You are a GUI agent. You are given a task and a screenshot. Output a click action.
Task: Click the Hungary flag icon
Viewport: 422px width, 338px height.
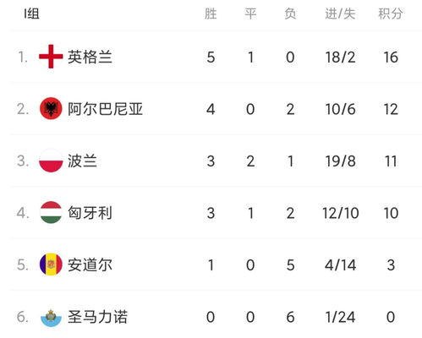pos(51,213)
